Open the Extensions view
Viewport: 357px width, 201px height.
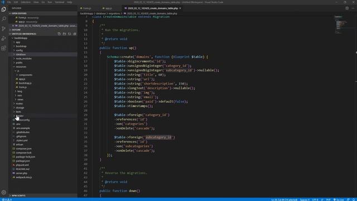coord(4,49)
